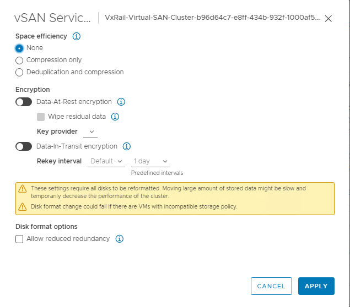Click the Space efficiency info icon
This screenshot has width=350, height=307.
tap(77, 36)
